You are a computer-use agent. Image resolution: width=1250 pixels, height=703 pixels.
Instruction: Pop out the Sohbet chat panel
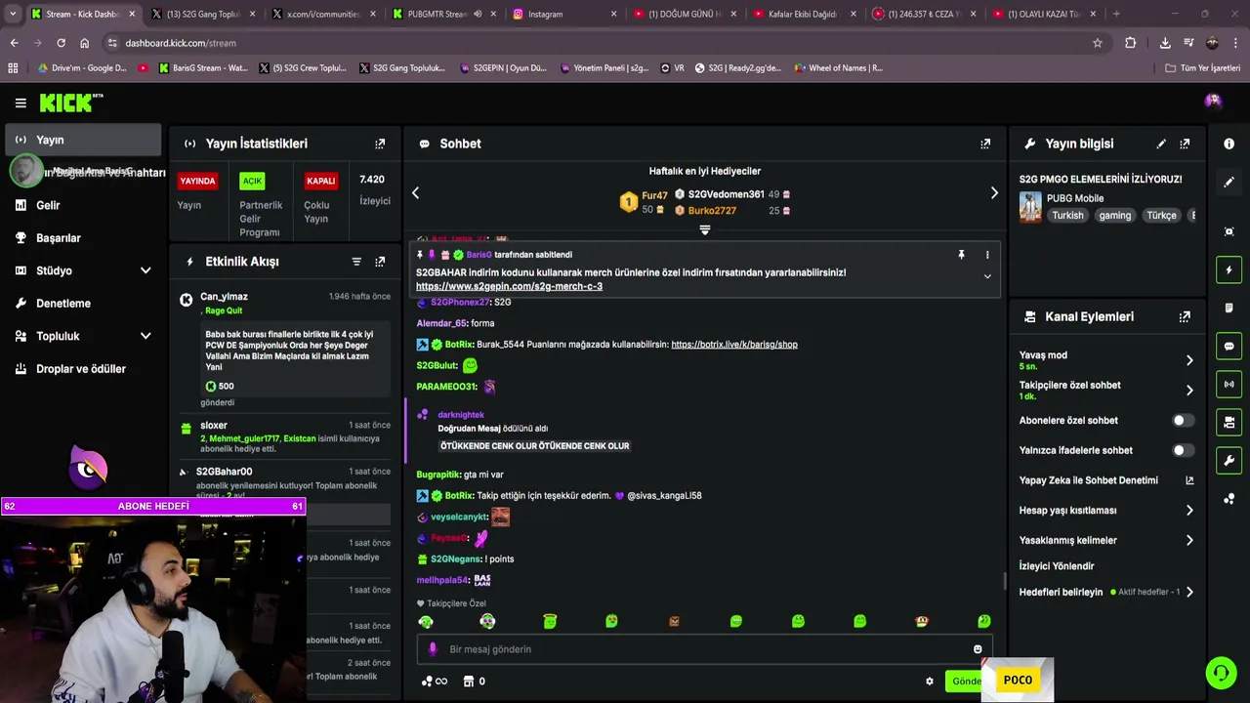985,144
